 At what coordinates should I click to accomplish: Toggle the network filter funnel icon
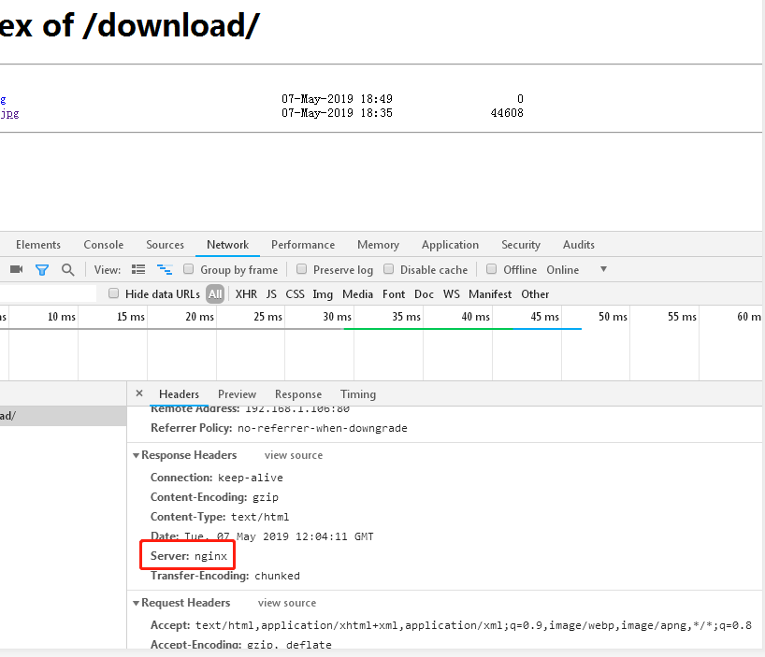(42, 270)
